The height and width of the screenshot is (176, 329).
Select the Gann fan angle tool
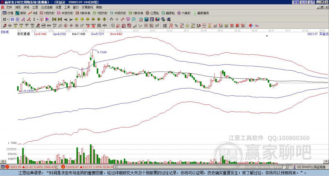coord(118,26)
